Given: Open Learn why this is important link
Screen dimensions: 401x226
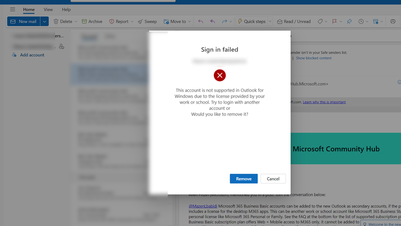Looking at the screenshot, I should [x=324, y=102].
